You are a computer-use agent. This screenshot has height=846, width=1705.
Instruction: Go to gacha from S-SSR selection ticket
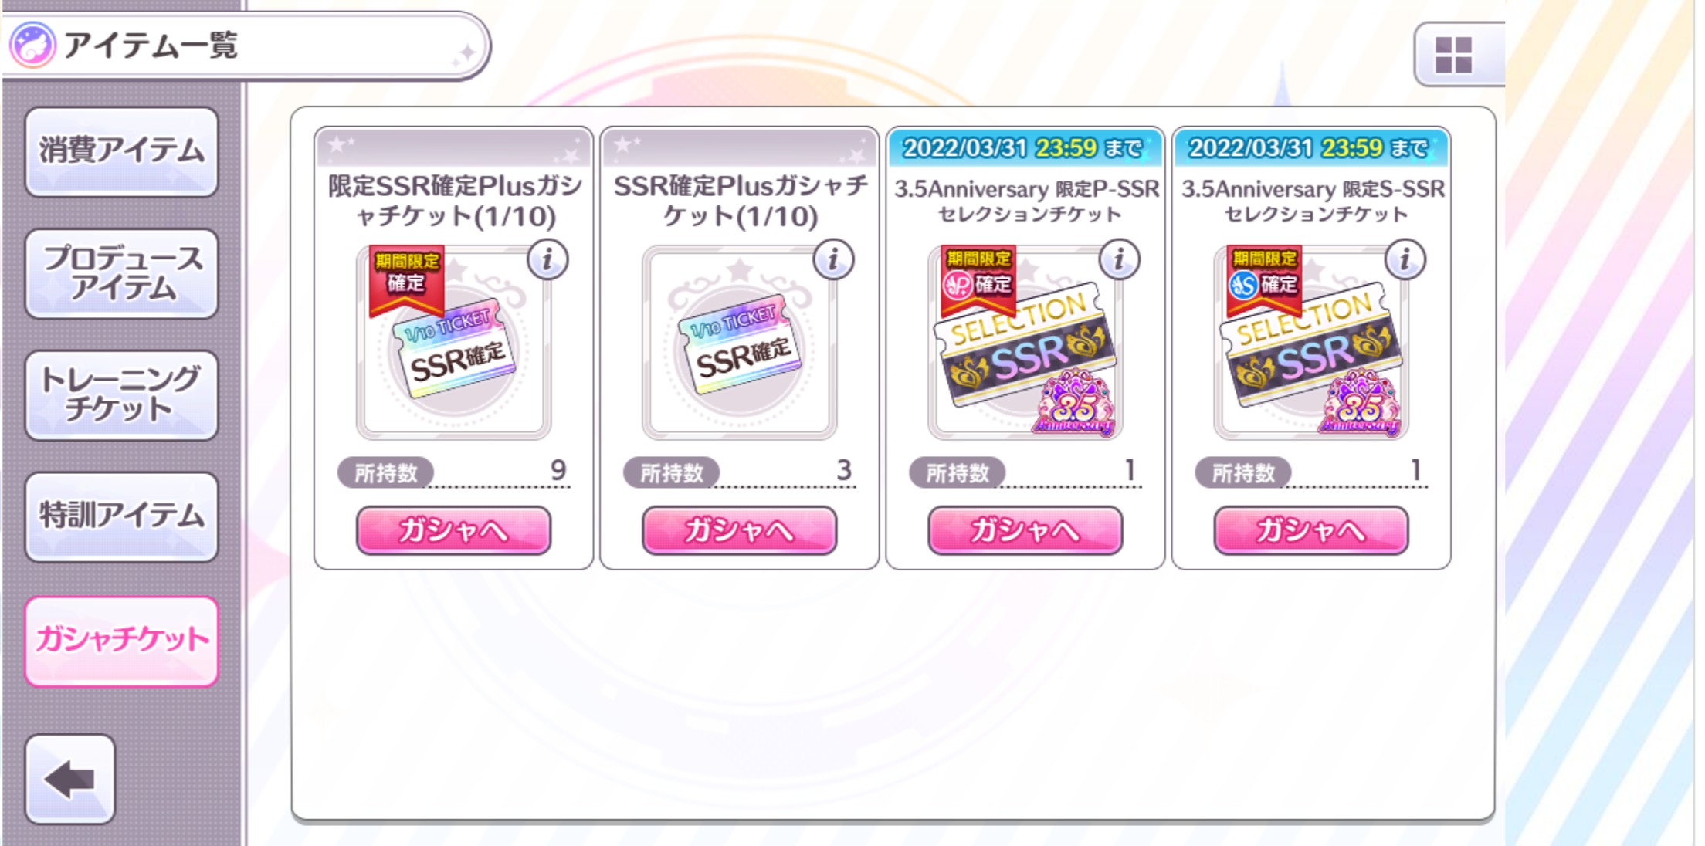tap(1311, 530)
